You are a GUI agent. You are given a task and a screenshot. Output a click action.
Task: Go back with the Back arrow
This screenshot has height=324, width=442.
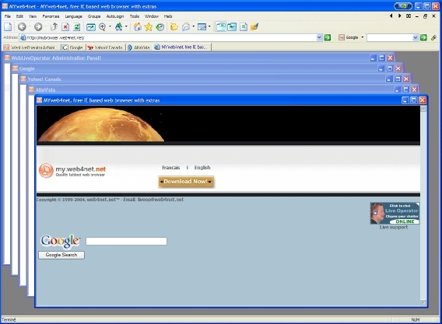point(22,26)
